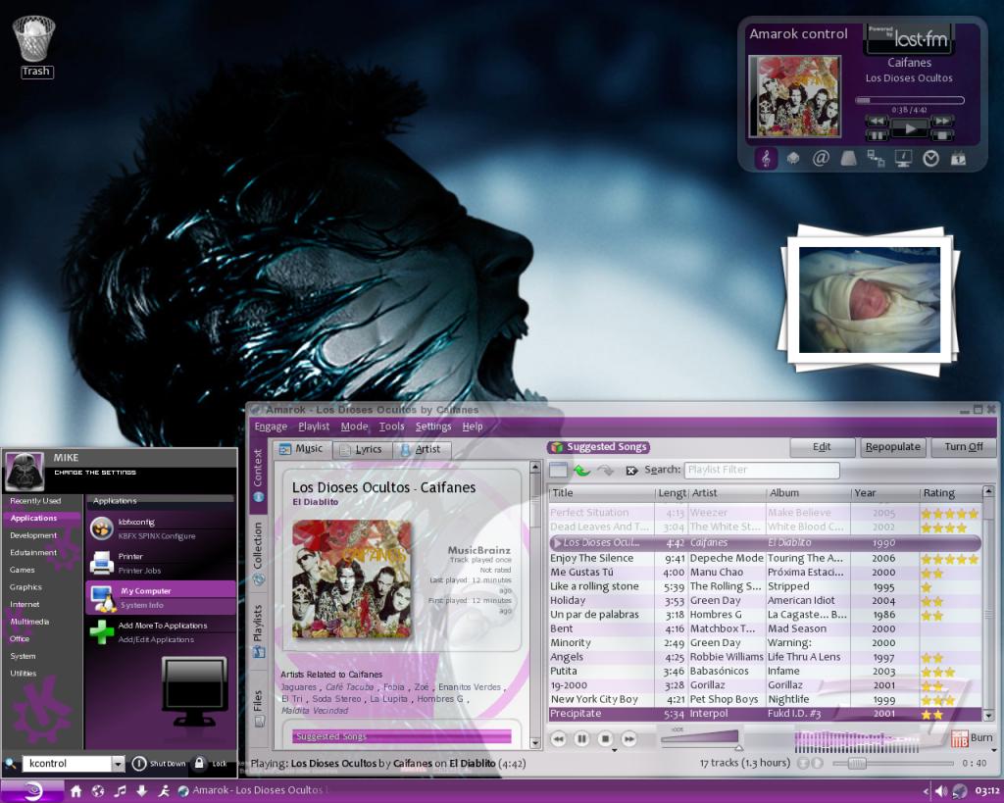1004x803 pixels.
Task: Click the music note icon in taskbar
Action: [120, 791]
